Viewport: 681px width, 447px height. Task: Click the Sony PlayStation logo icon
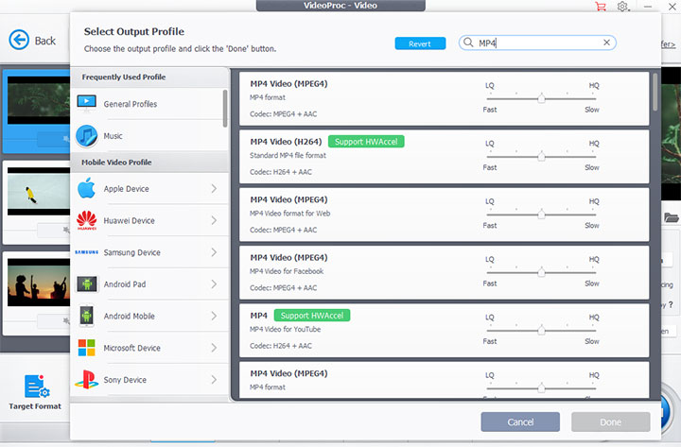(x=87, y=380)
